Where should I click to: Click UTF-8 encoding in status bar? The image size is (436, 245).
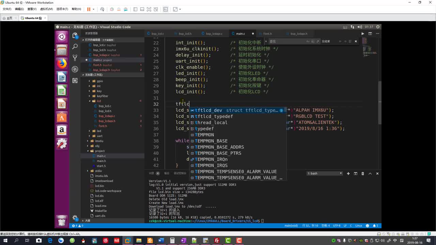pos(337,226)
